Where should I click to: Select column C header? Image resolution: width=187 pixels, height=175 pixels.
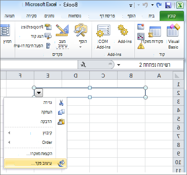(103, 75)
